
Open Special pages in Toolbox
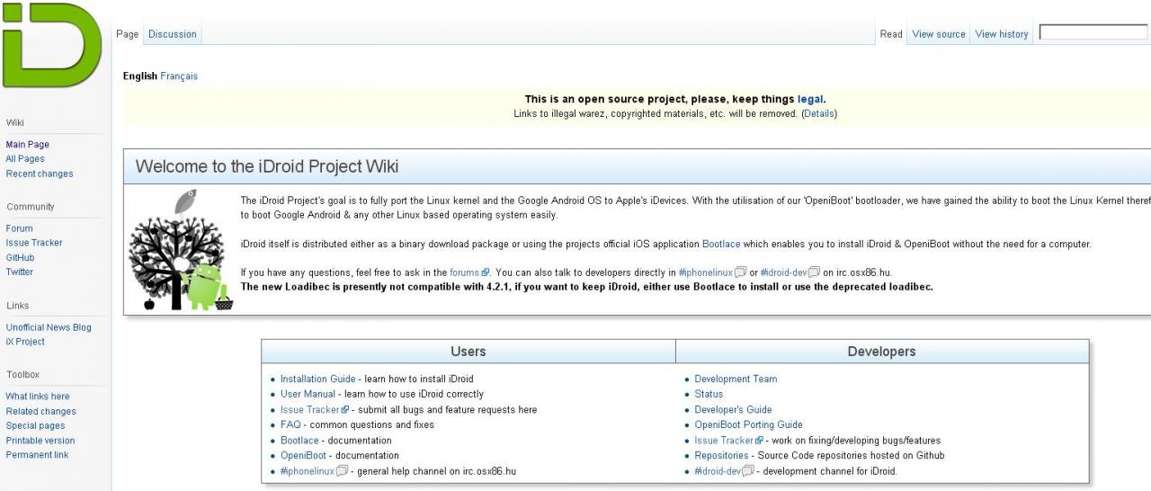(35, 426)
